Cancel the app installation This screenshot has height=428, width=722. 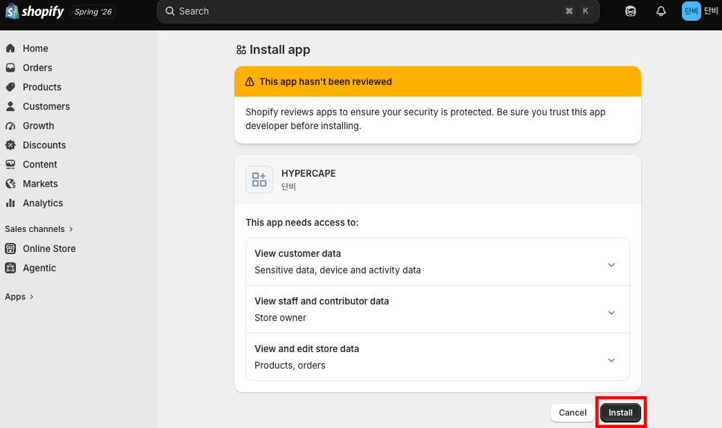(573, 412)
